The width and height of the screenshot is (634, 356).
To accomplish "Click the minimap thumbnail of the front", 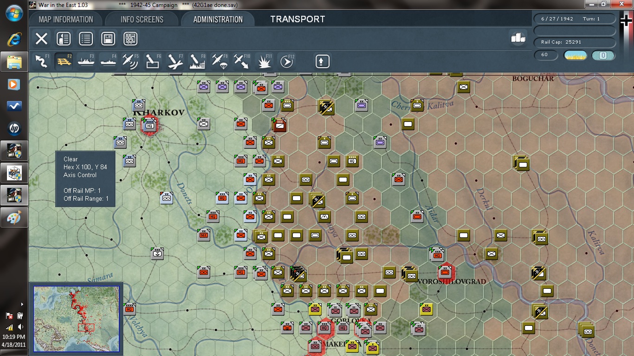I will tap(76, 318).
